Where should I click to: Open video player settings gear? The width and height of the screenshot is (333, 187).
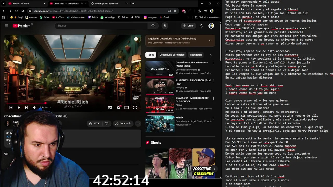pyautogui.click(x=118, y=108)
